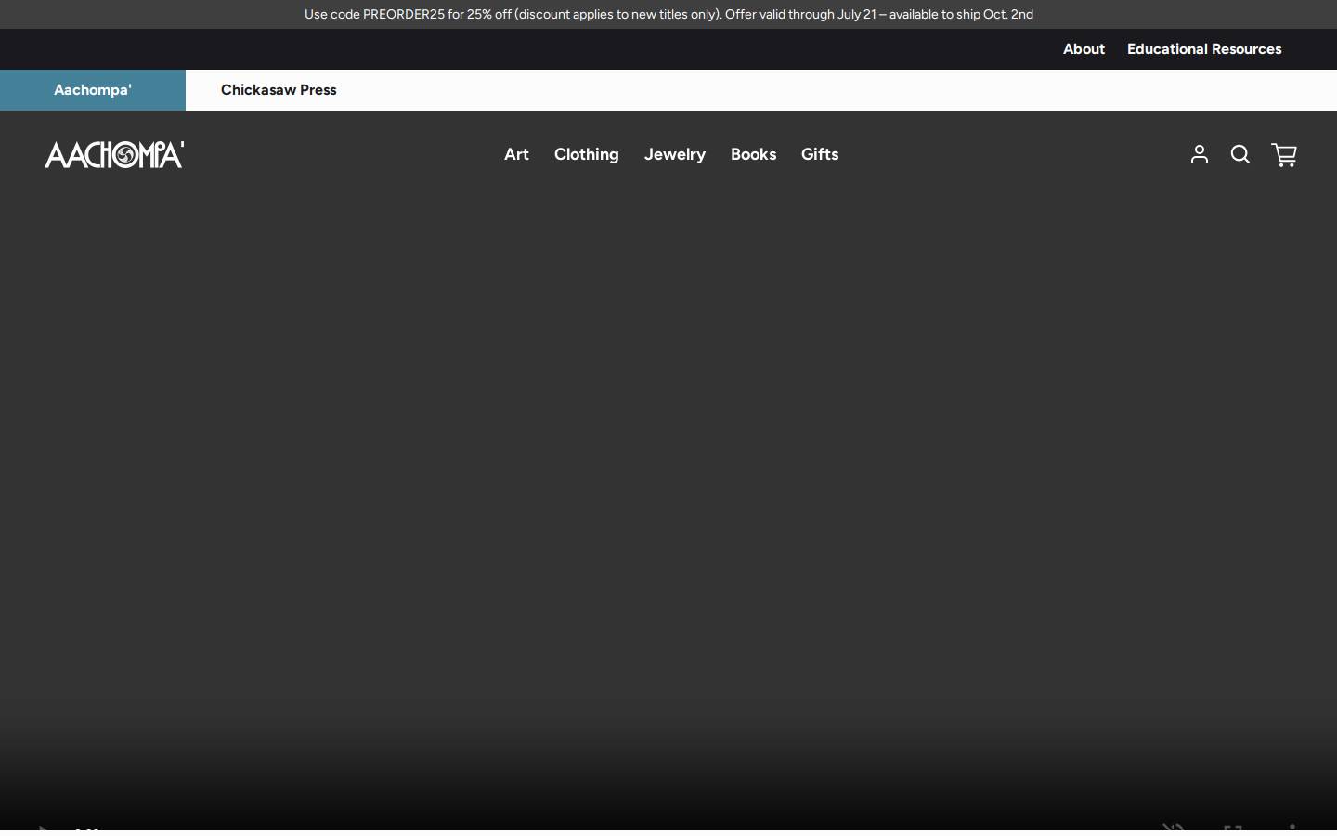Viewport: 1337px width, 836px height.
Task: Open the shopping cart icon
Action: (1284, 155)
